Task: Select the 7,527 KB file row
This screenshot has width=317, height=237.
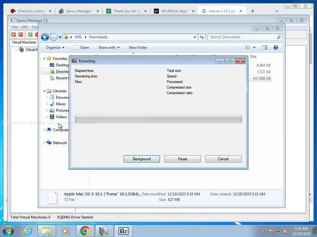Action: (x=263, y=72)
